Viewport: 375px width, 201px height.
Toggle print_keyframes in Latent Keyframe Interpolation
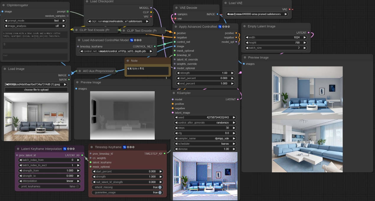coord(78,186)
